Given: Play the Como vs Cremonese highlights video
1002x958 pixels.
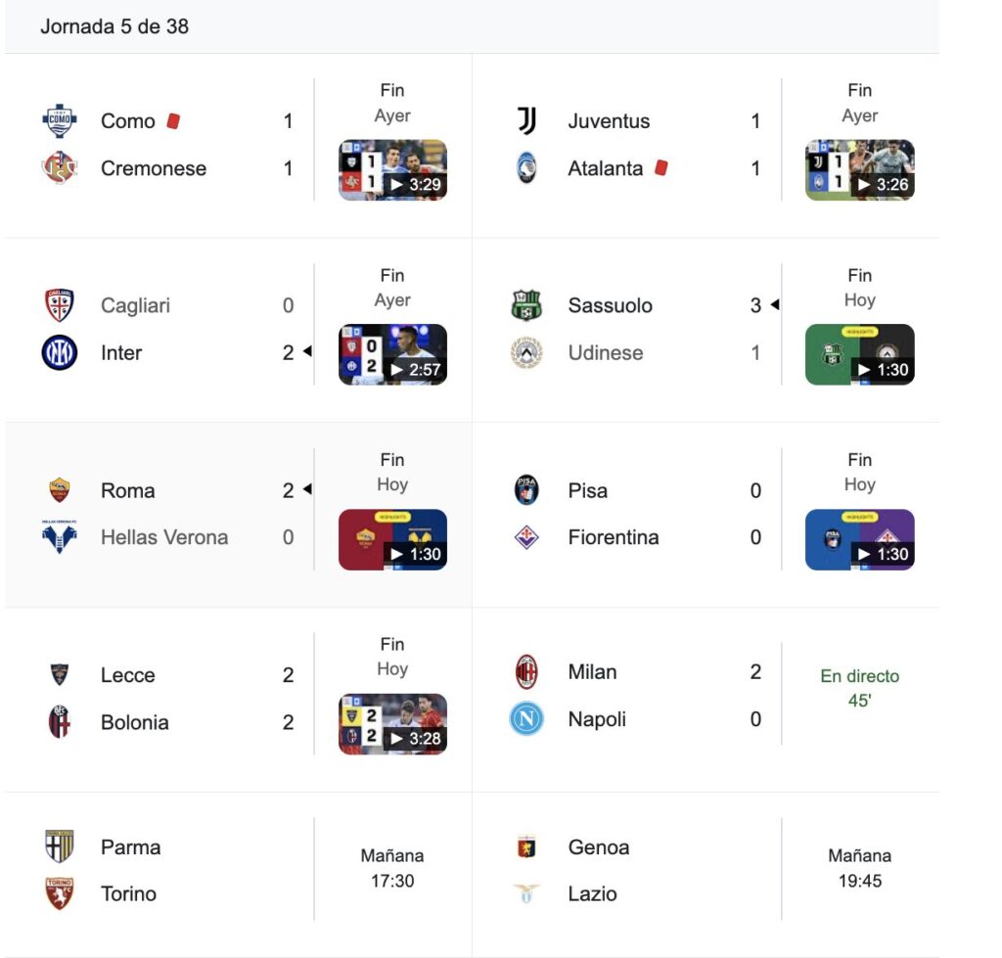Looking at the screenshot, I should [x=392, y=170].
